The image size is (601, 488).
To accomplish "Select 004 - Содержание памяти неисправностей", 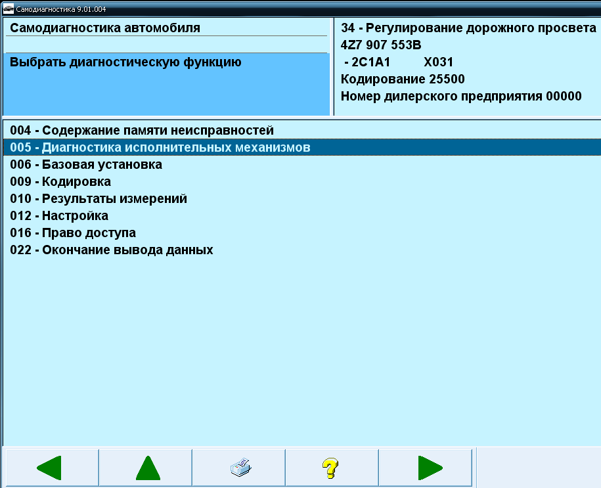I will coord(302,130).
